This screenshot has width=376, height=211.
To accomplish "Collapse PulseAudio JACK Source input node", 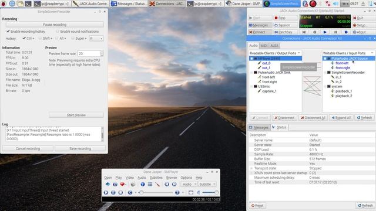I will coord(325,59).
